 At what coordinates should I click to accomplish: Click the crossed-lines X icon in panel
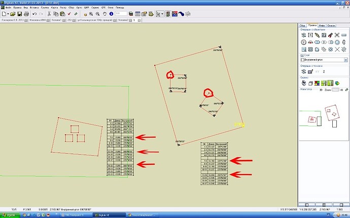coord(337,49)
